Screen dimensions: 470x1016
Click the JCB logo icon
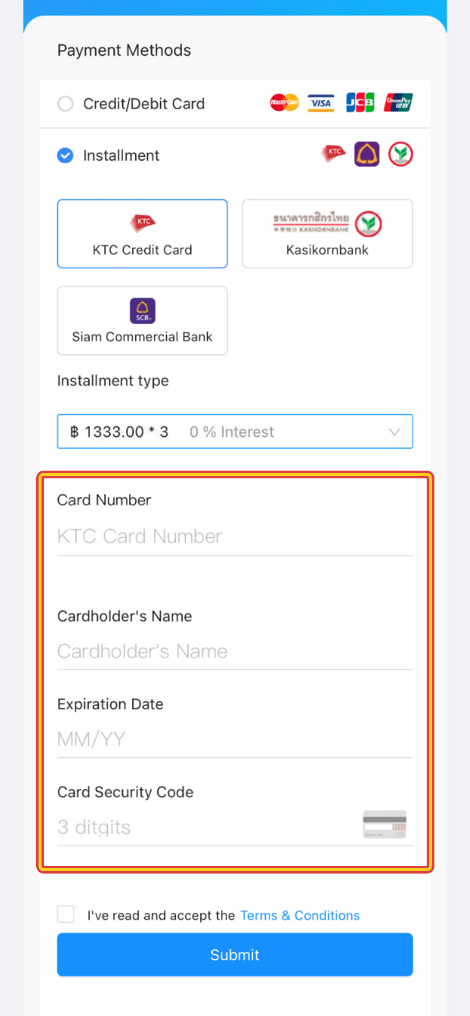[x=360, y=103]
